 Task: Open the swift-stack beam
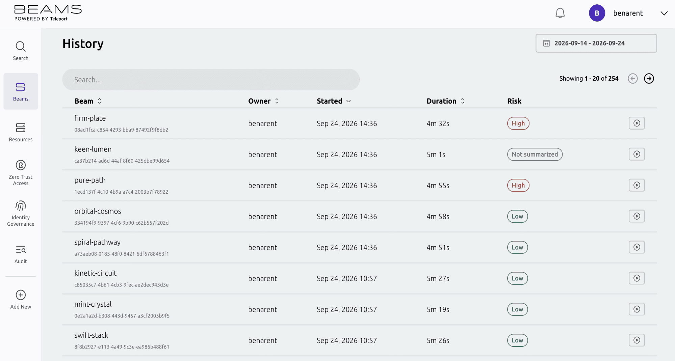click(x=360, y=341)
